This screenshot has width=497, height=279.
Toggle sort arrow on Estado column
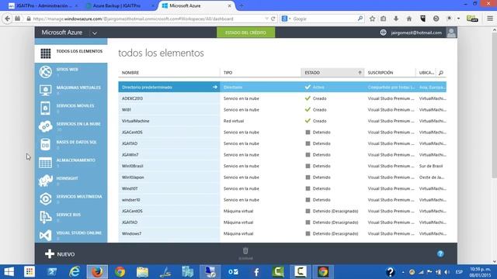(360, 72)
